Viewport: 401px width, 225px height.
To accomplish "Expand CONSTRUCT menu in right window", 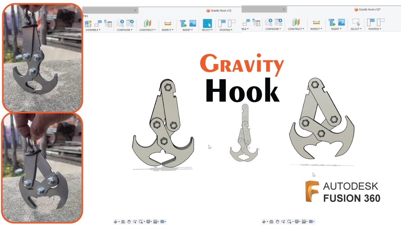I will click(296, 29).
